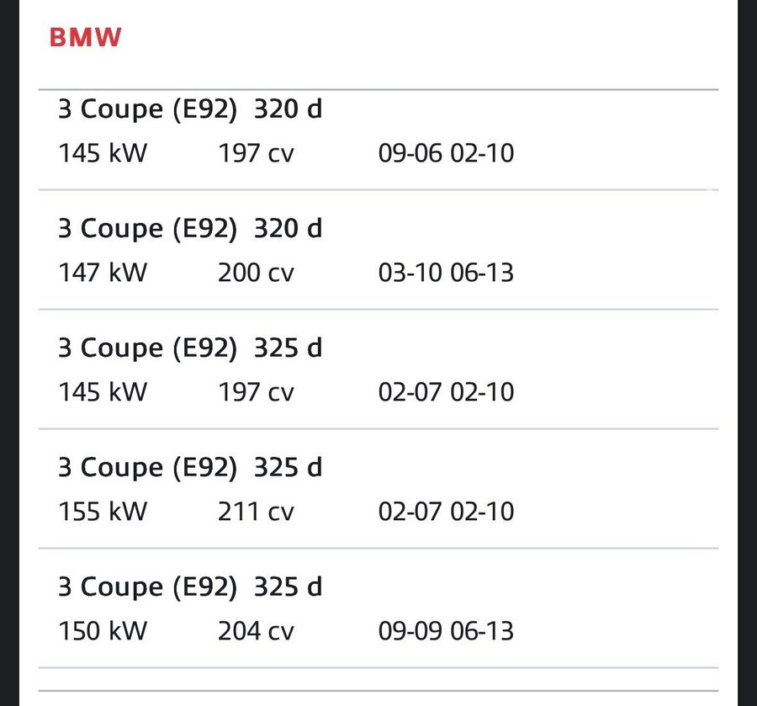
Task: Click the 200 cv horsepower text
Action: pyautogui.click(x=256, y=273)
